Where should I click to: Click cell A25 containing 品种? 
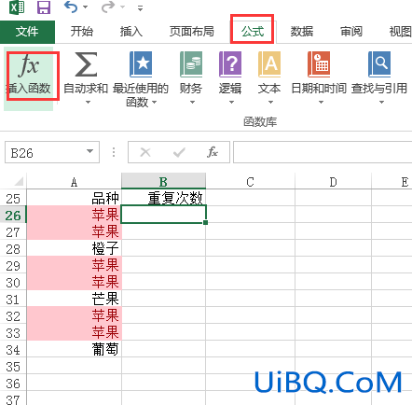pos(74,198)
